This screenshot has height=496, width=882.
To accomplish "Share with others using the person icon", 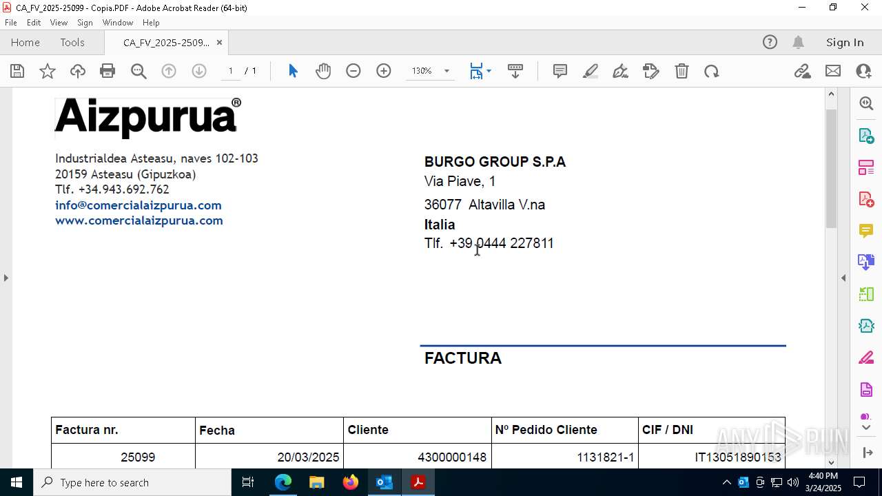I will point(863,71).
